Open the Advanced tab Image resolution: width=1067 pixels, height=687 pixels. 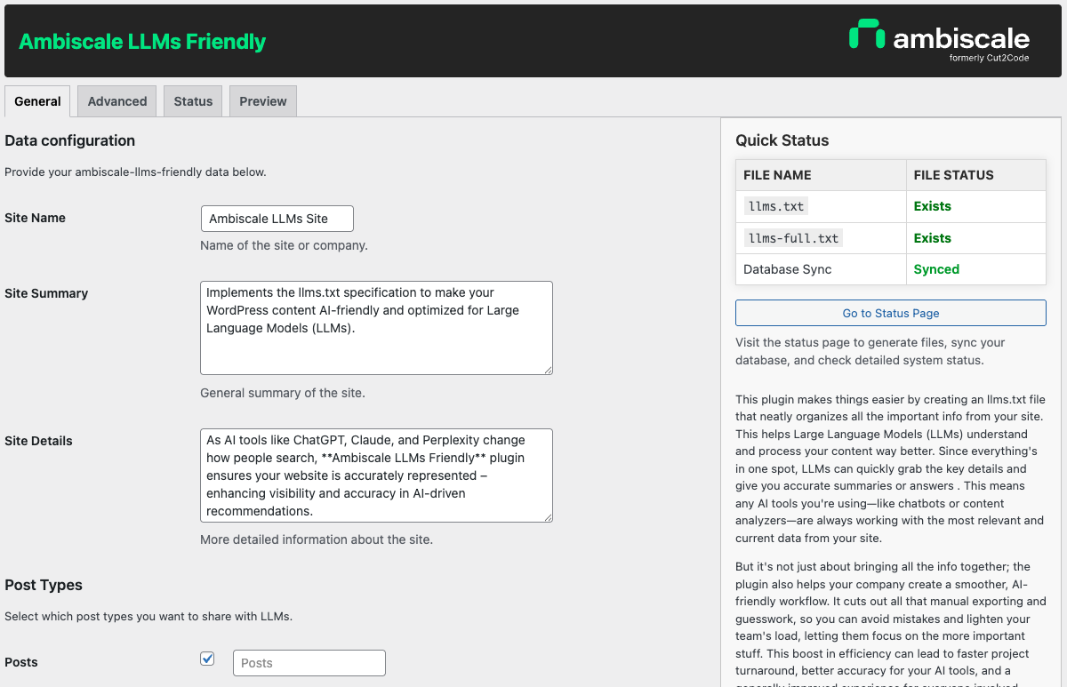pyautogui.click(x=117, y=101)
